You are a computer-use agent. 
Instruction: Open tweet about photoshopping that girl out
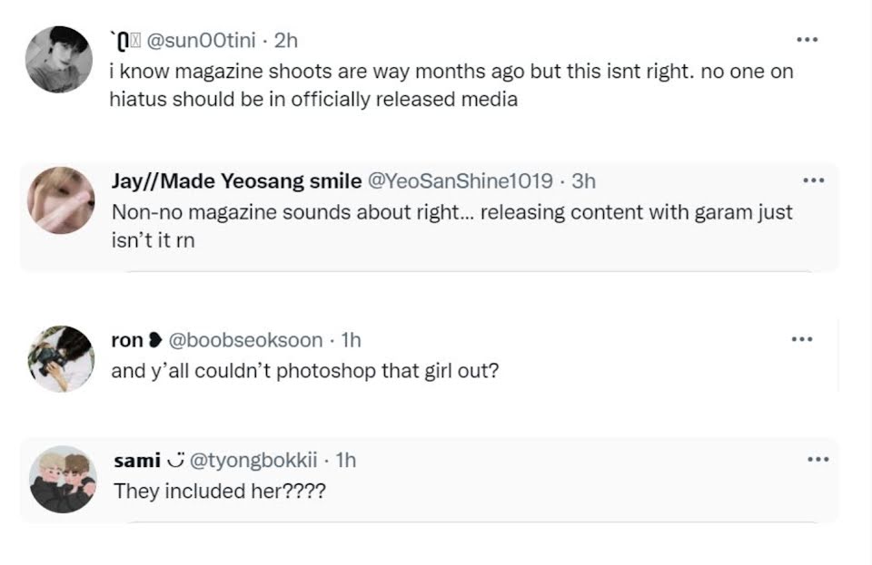click(304, 371)
